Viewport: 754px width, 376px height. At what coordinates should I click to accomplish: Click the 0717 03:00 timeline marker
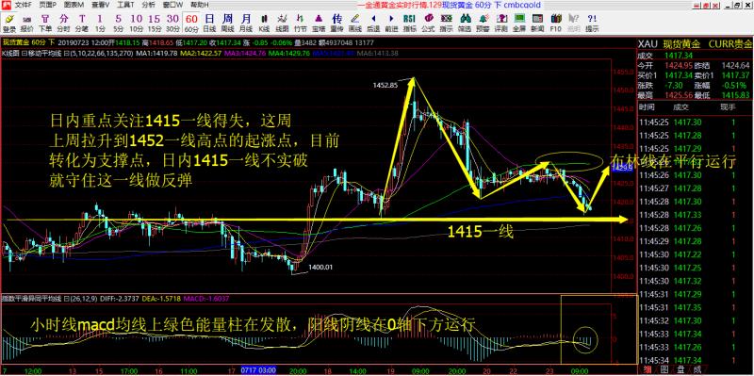(257, 370)
